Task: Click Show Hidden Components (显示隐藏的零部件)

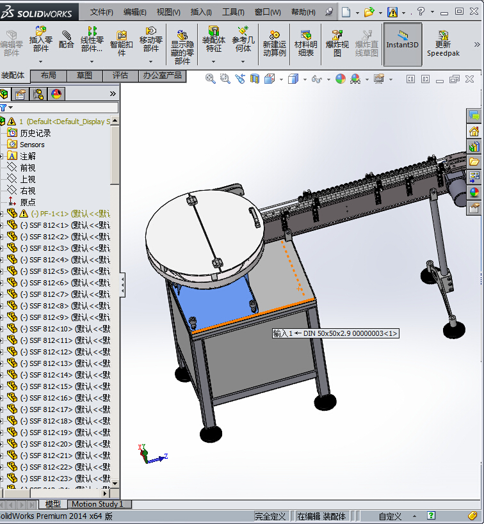Action: pyautogui.click(x=182, y=47)
